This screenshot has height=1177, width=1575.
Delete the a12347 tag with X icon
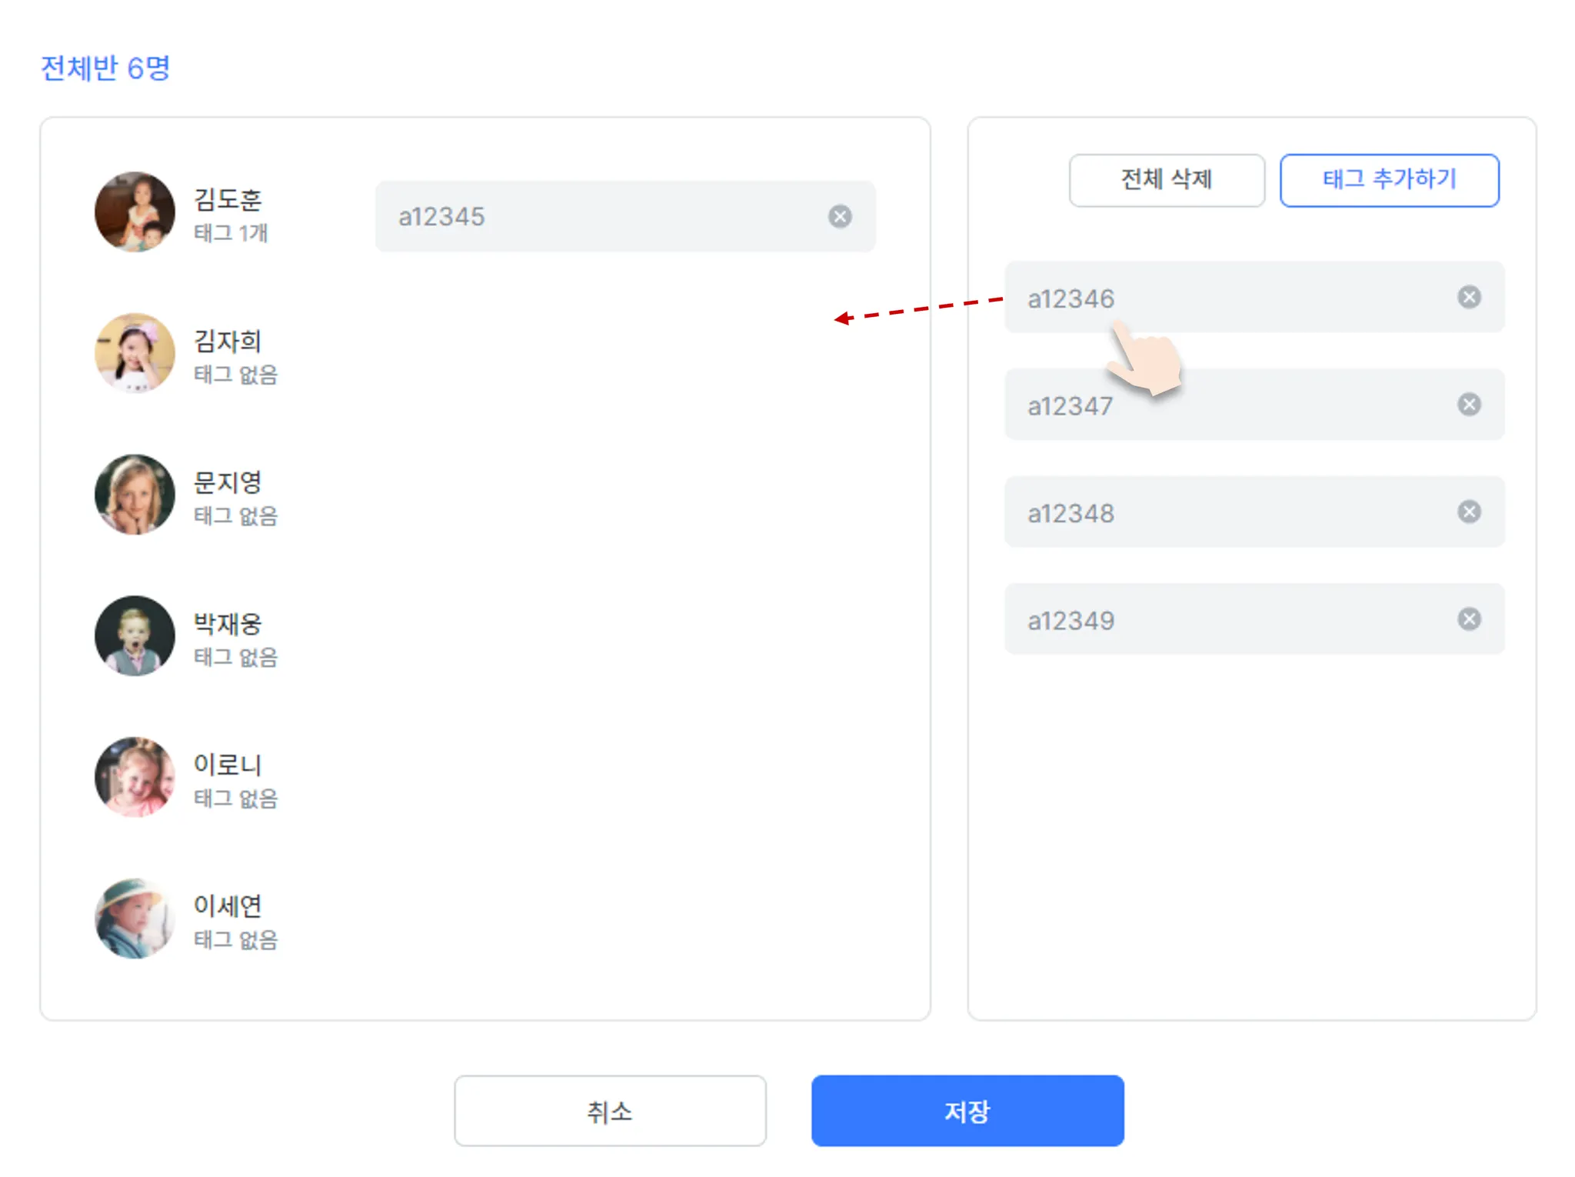click(1469, 405)
